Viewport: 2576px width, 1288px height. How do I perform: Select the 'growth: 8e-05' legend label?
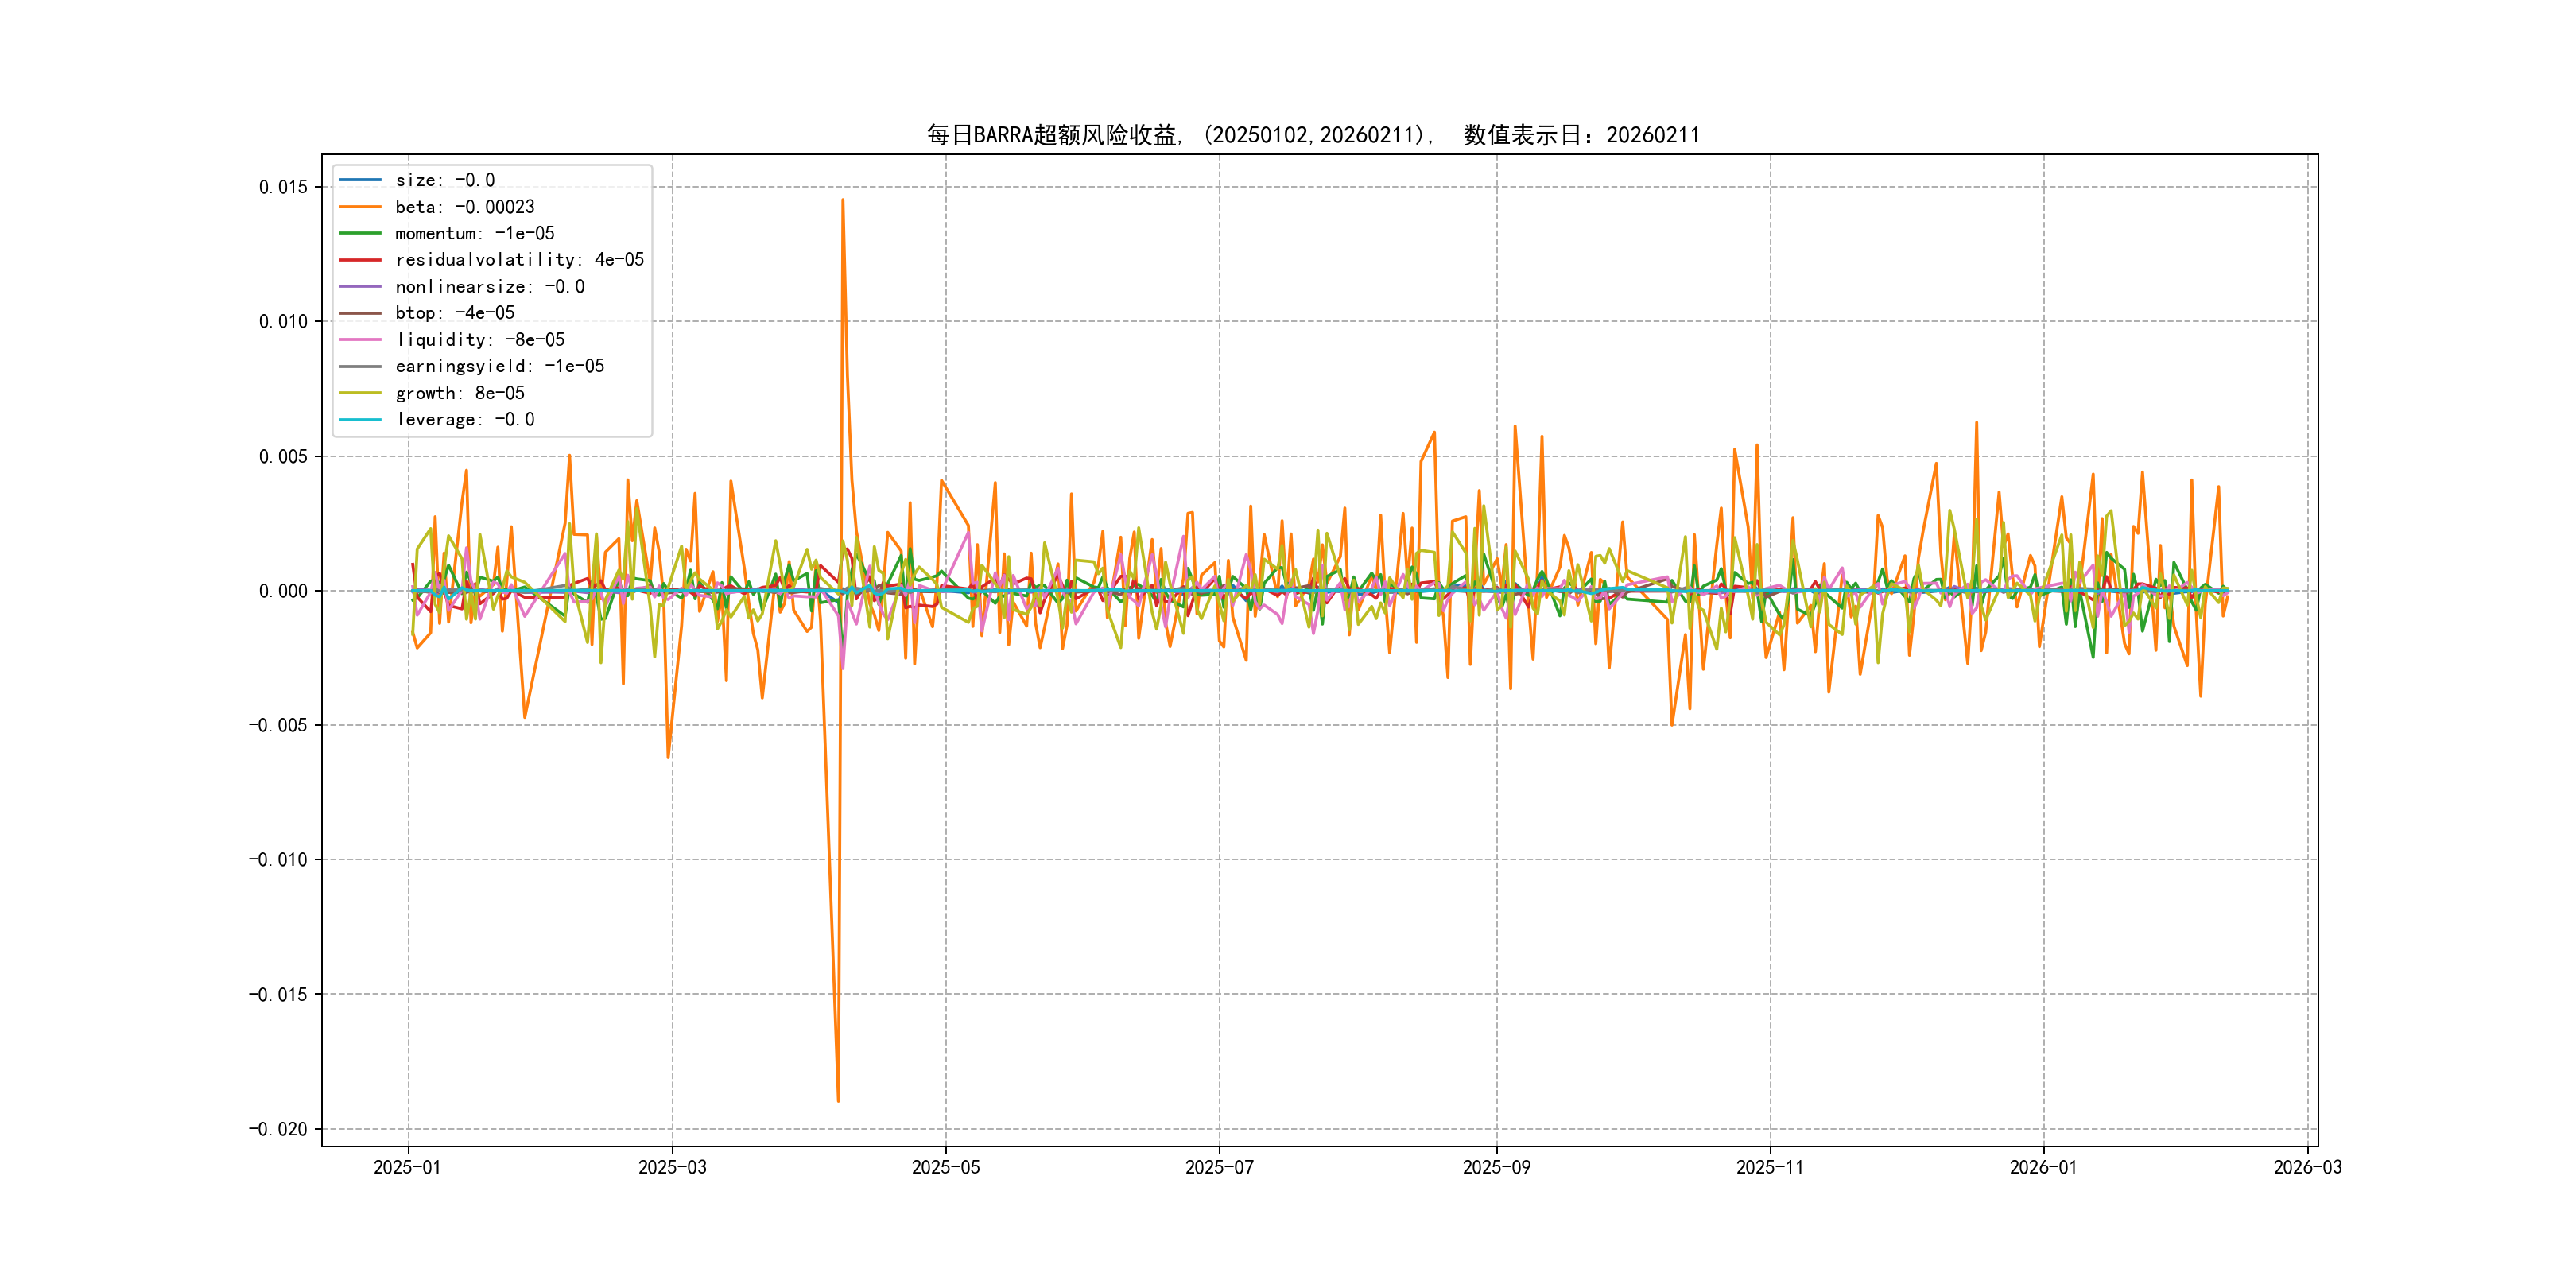tap(459, 393)
